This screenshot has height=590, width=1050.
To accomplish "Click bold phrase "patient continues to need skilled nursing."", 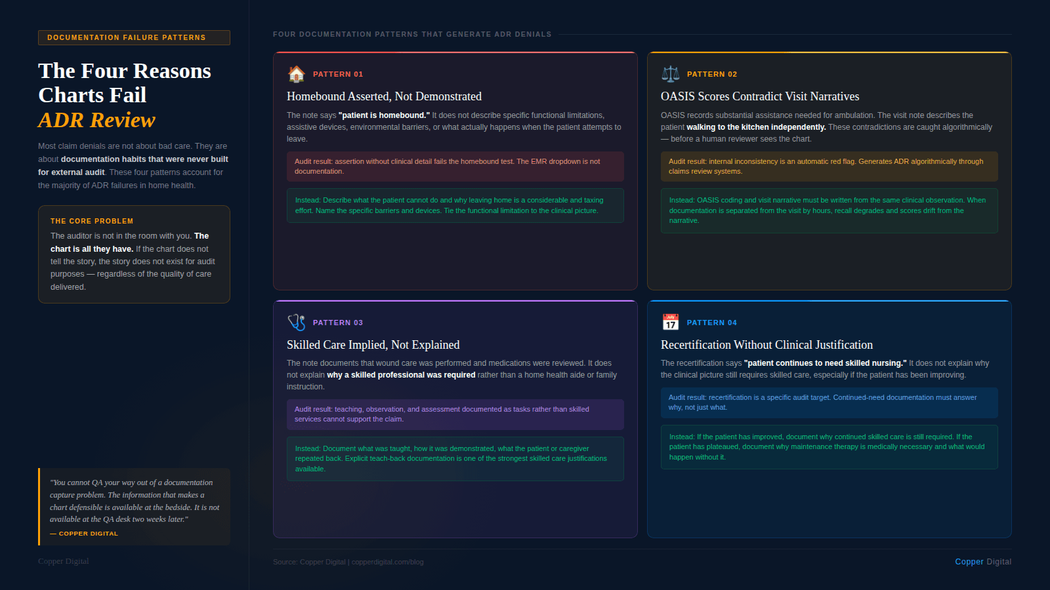I will pos(826,363).
